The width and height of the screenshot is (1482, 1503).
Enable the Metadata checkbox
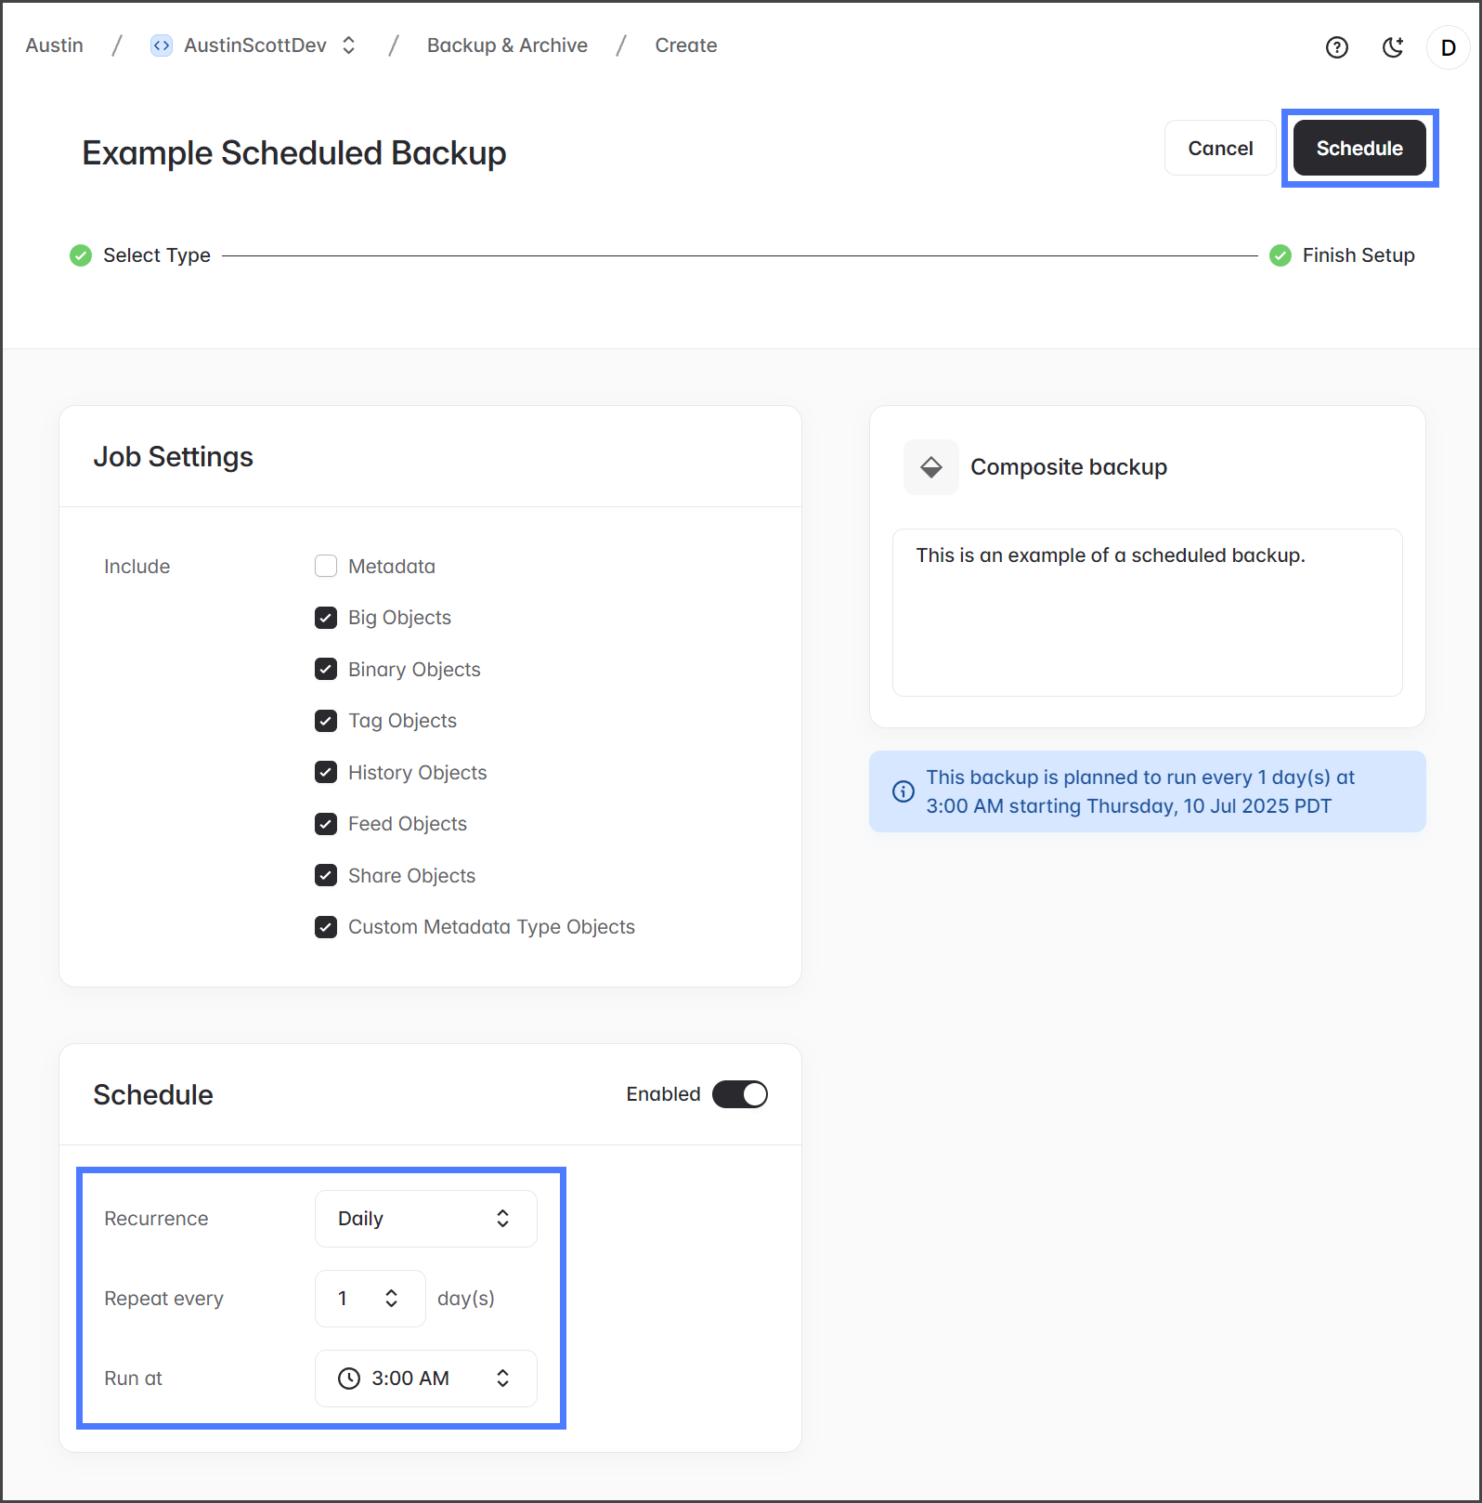coord(326,566)
